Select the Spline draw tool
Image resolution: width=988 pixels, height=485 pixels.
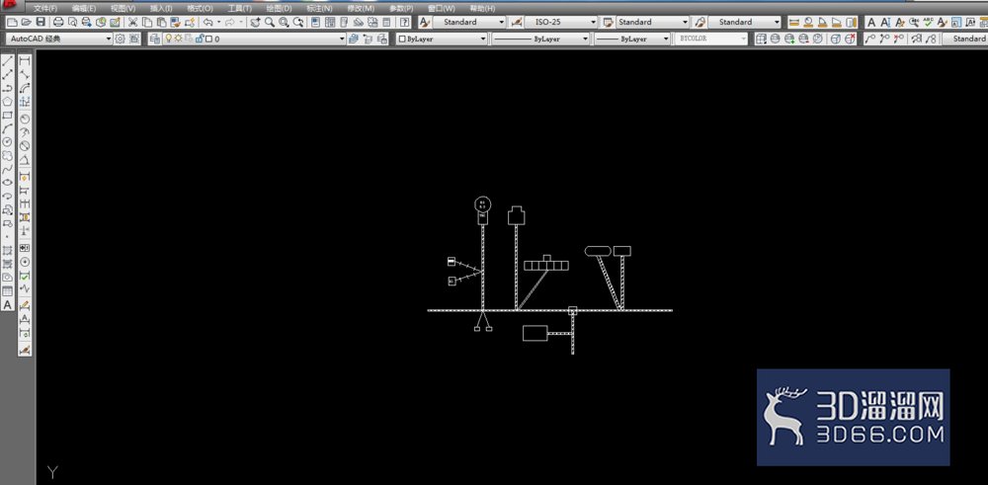coord(8,169)
